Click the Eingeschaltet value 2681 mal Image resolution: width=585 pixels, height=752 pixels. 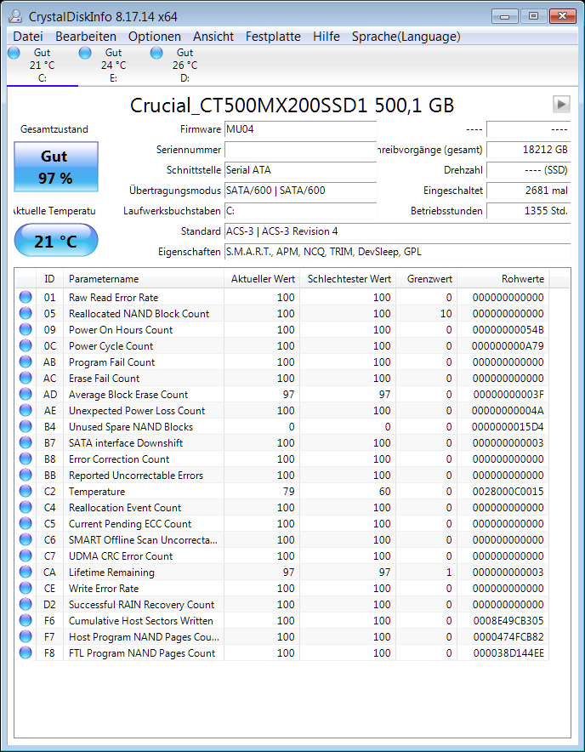tap(528, 191)
